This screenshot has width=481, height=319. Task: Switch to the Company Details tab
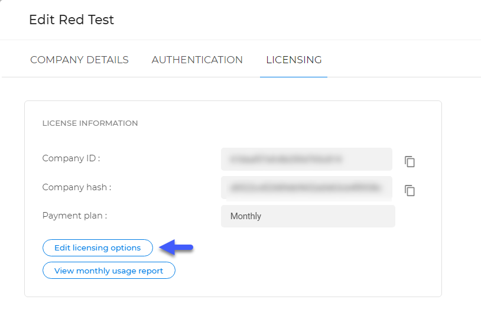79,60
